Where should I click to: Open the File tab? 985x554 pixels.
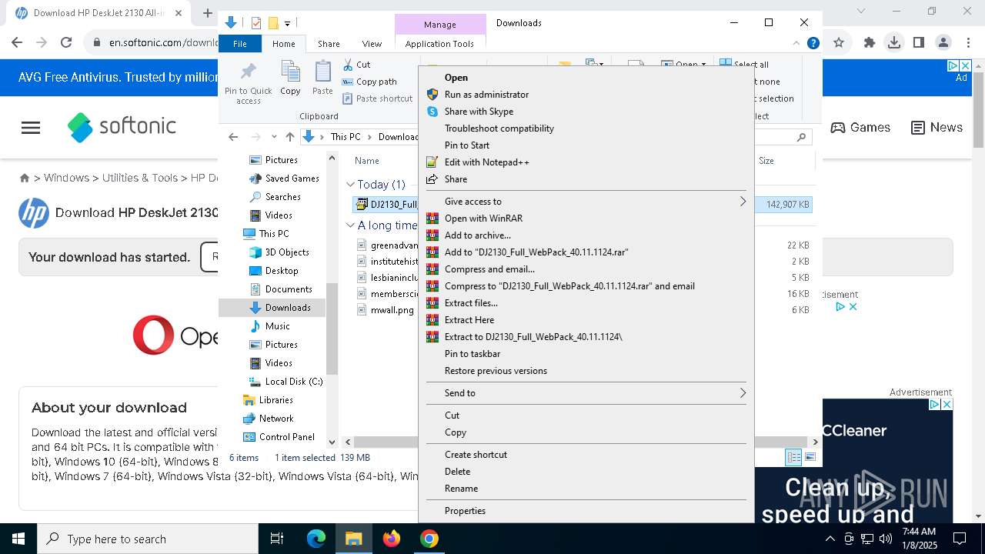click(240, 44)
